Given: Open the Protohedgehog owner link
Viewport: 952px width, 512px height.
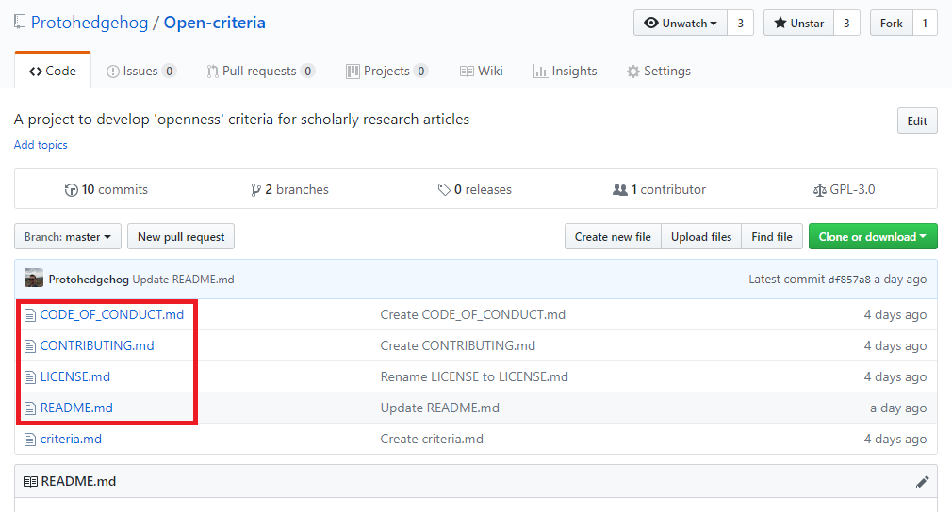Looking at the screenshot, I should (90, 23).
